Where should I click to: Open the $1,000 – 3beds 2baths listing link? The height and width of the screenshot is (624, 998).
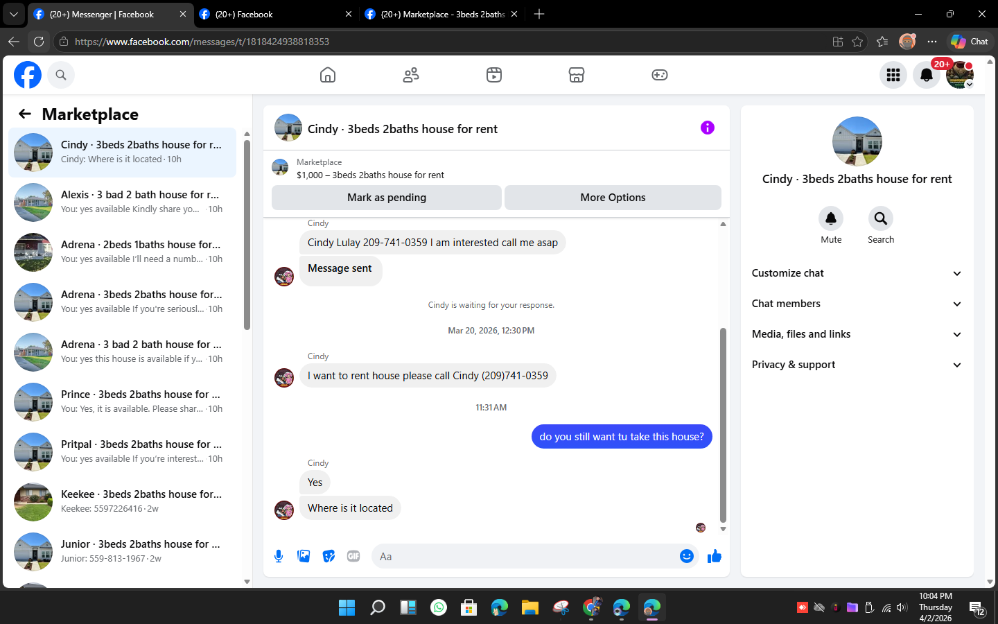[x=370, y=175]
